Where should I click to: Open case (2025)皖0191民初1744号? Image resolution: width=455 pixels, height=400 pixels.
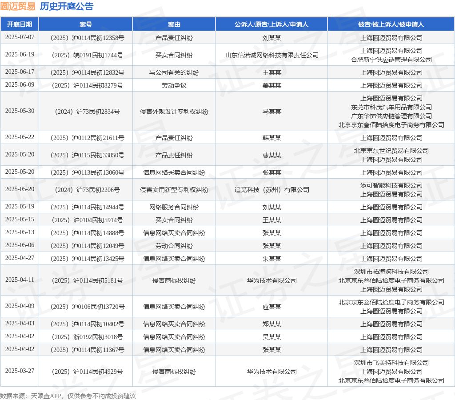coord(88,55)
